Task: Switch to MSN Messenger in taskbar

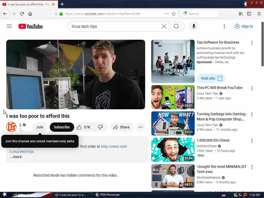Action: coord(108,195)
